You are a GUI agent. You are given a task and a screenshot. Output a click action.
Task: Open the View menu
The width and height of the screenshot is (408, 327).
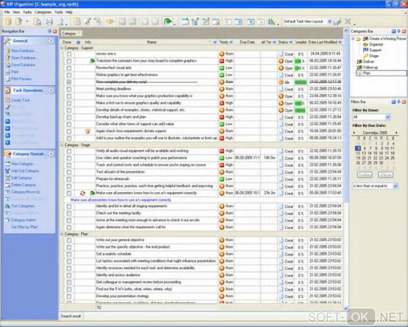[16, 12]
